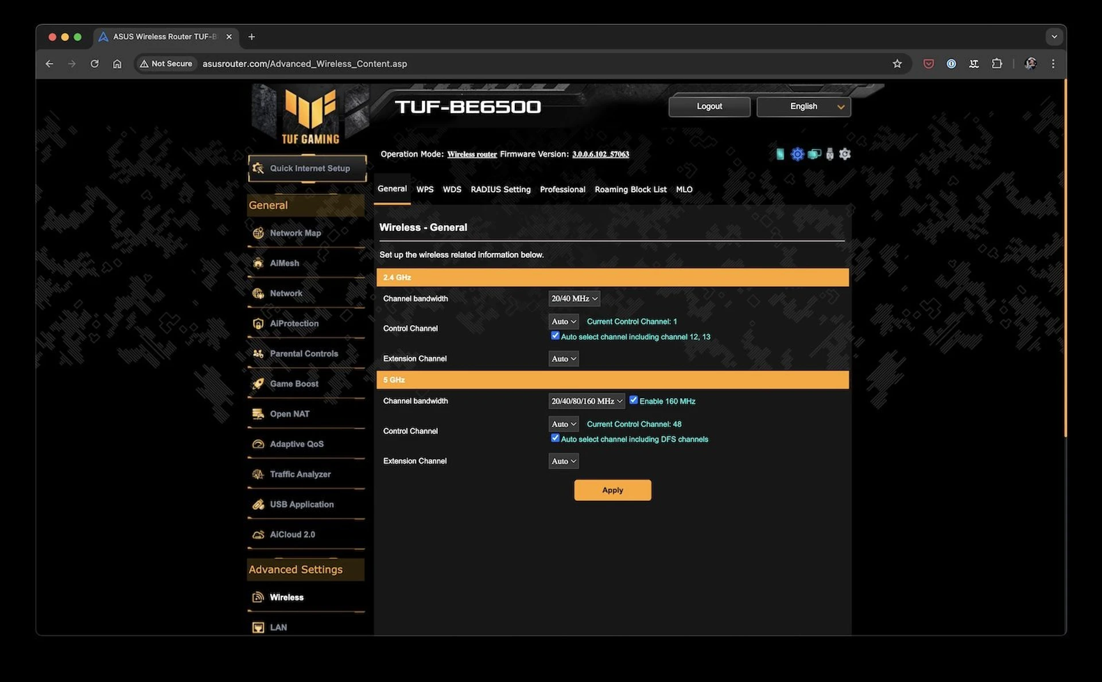Select the General wireless tab
The width and height of the screenshot is (1102, 682).
[x=392, y=189]
